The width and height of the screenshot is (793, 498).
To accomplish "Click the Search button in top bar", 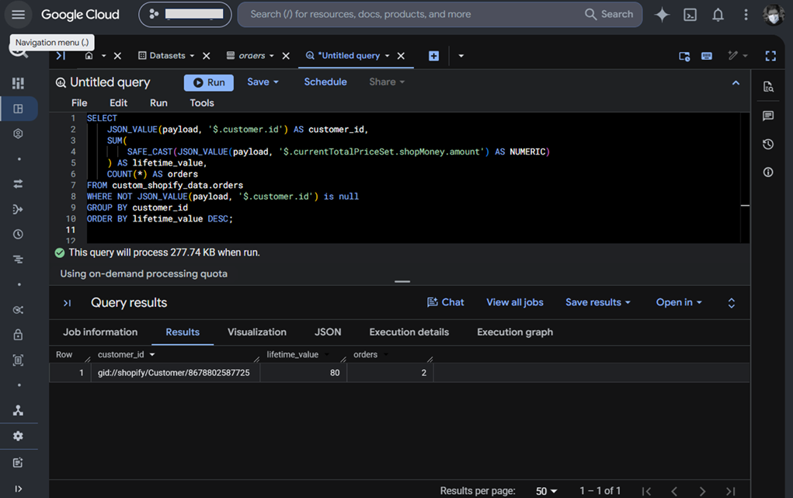I will pyautogui.click(x=609, y=14).
